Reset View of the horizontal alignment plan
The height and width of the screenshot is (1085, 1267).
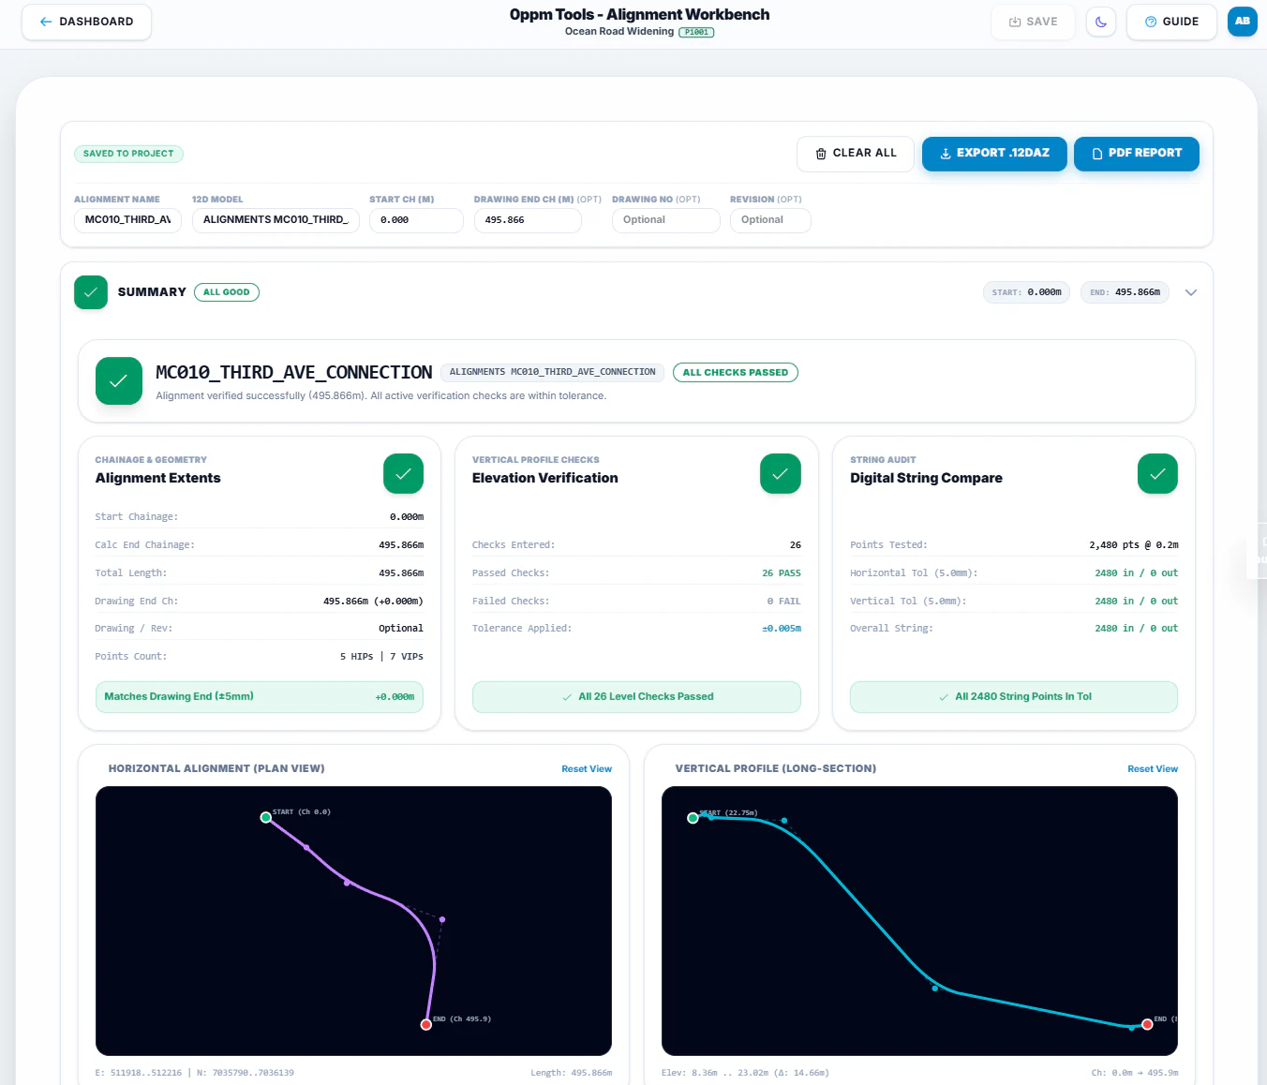click(x=587, y=769)
